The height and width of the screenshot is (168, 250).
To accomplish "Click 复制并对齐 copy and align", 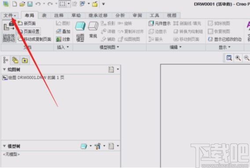I will pos(131,31).
